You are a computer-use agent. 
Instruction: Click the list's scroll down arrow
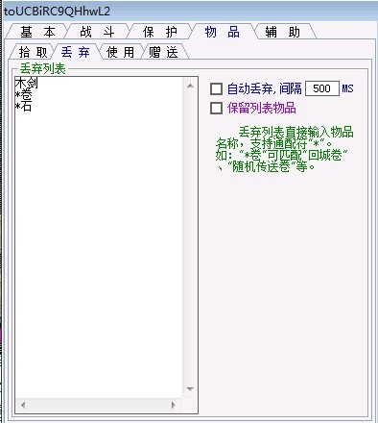pos(190,389)
